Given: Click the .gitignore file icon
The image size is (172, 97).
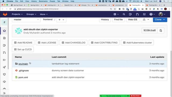Looking at the screenshot, I should (x=16, y=70).
